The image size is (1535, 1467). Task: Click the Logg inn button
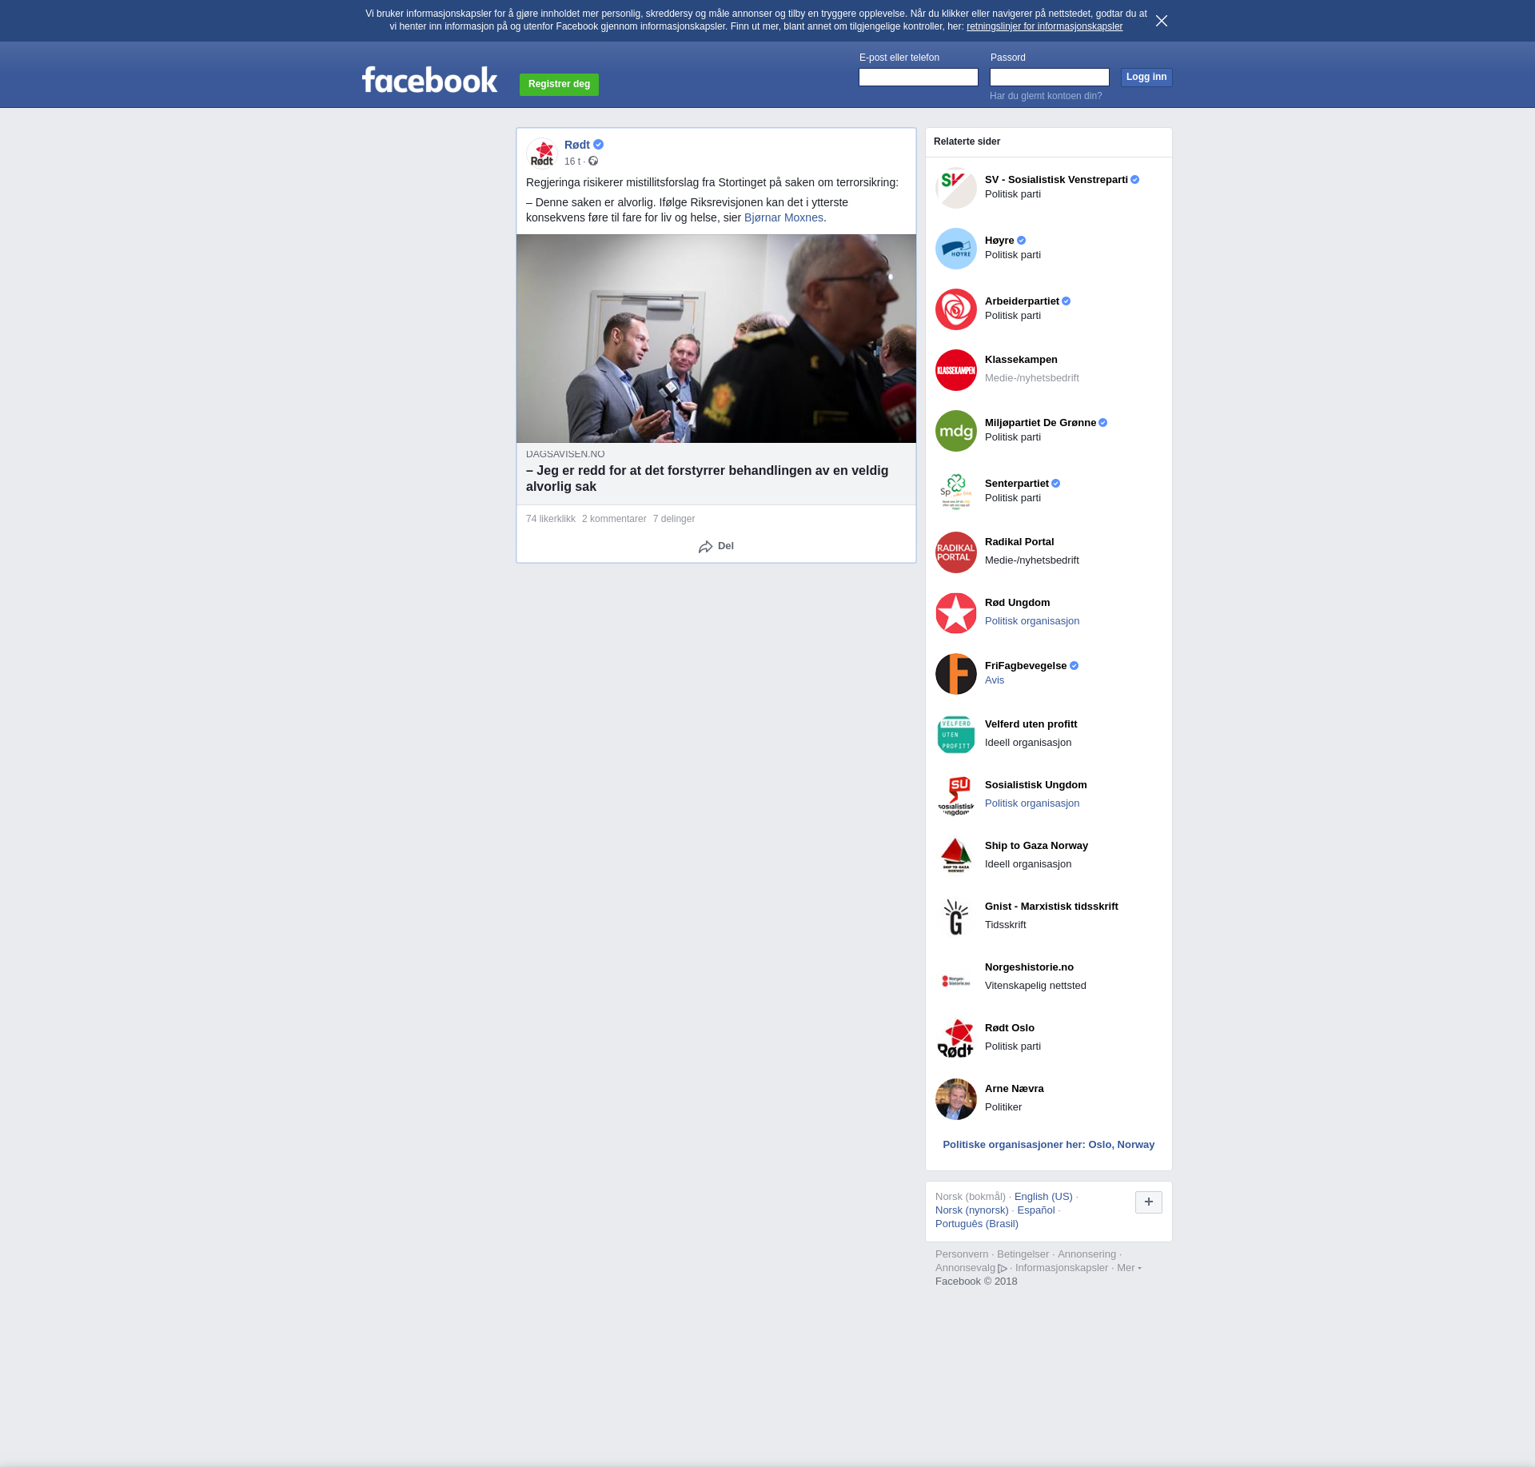1146,77
